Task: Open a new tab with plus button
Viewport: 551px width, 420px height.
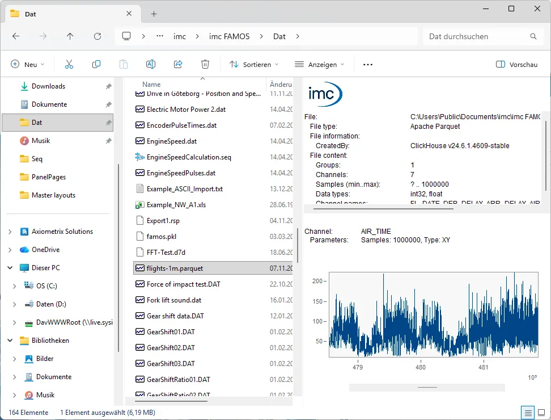Action: tap(154, 14)
